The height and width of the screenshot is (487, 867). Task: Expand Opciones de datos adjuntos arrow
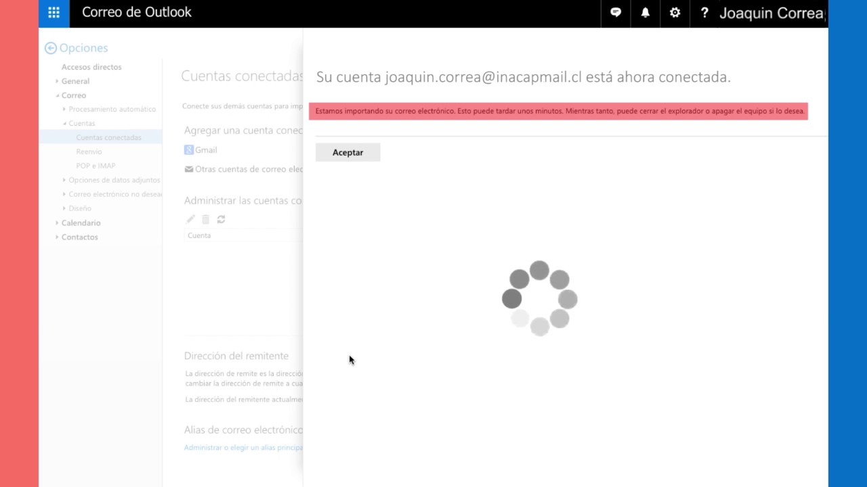(x=64, y=180)
